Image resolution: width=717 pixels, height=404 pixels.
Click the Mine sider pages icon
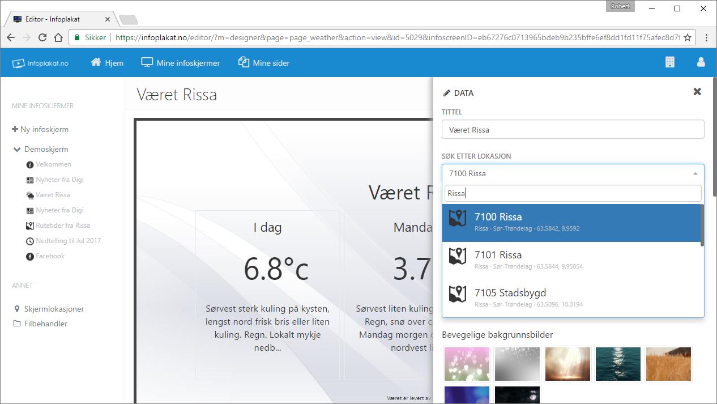244,62
